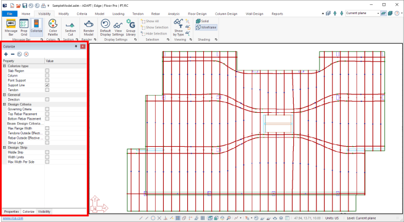The height and width of the screenshot is (222, 404).
Task: Select Wireframe shading
Action: (206, 27)
